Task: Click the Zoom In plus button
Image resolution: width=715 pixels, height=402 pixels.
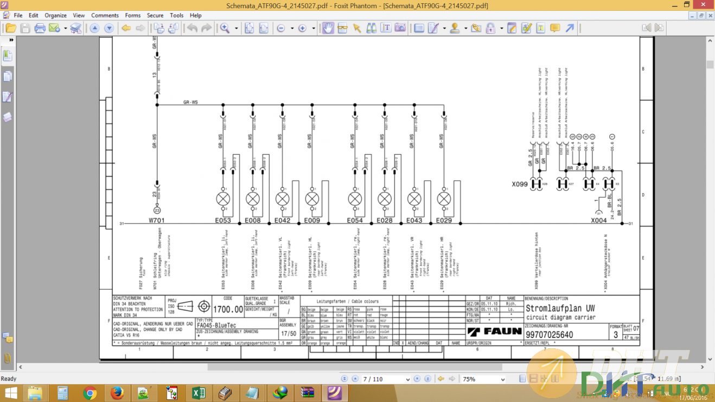Action: [x=302, y=28]
